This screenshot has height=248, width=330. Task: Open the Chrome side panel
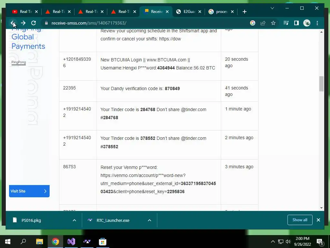click(x=296, y=23)
